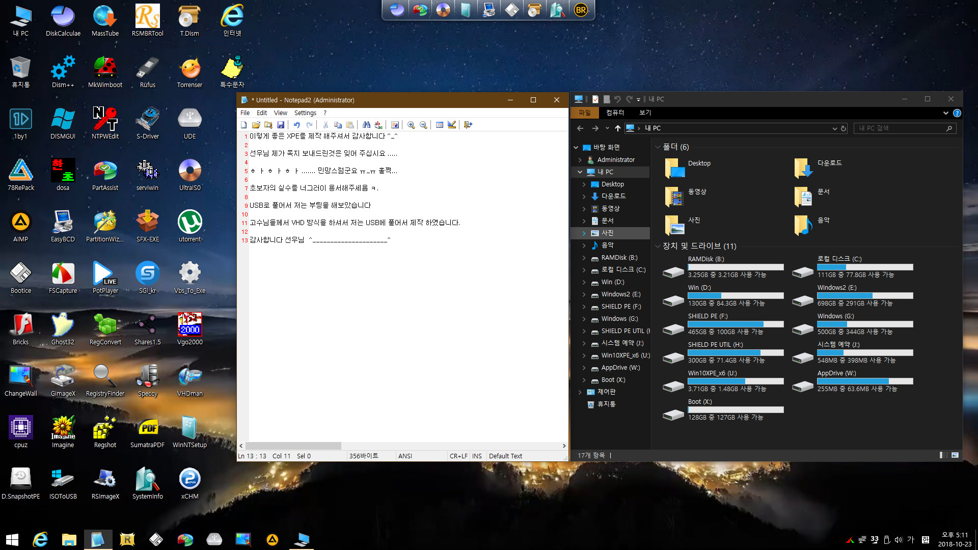
Task: Zoom in on the Notepad2 text
Action: click(x=411, y=125)
